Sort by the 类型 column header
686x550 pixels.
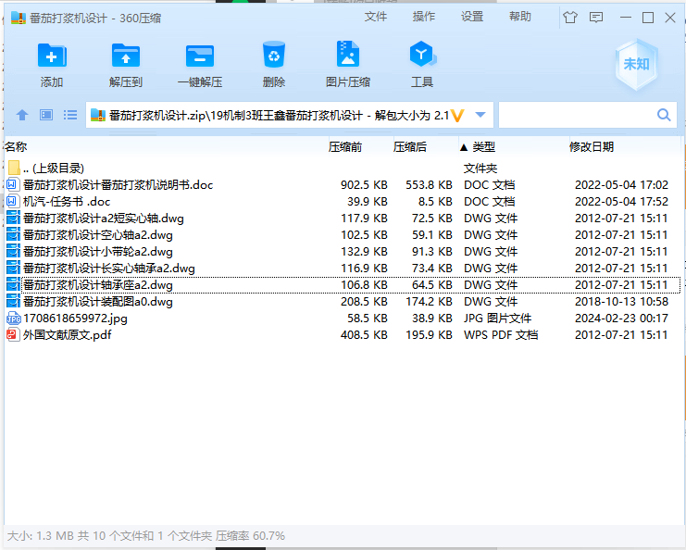coord(513,146)
